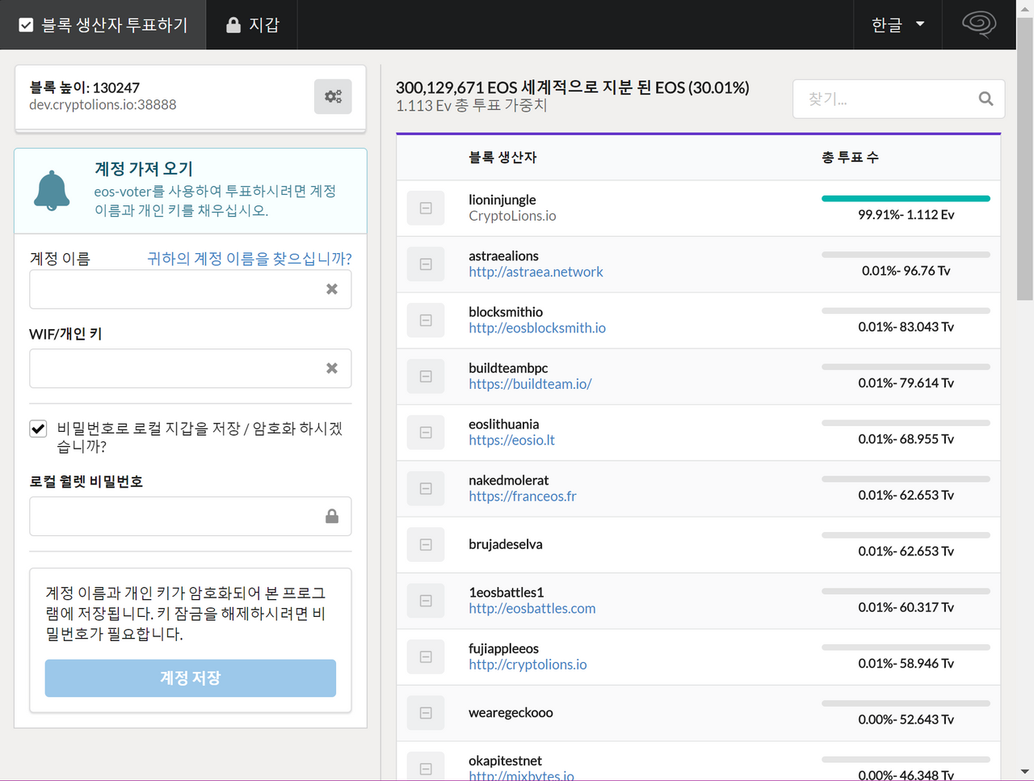Toggle vote box for brujadeselva
The height and width of the screenshot is (781, 1034).
(426, 545)
